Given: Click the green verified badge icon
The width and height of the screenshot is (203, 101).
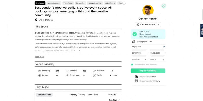Looking at the screenshot, I should tap(134, 34).
